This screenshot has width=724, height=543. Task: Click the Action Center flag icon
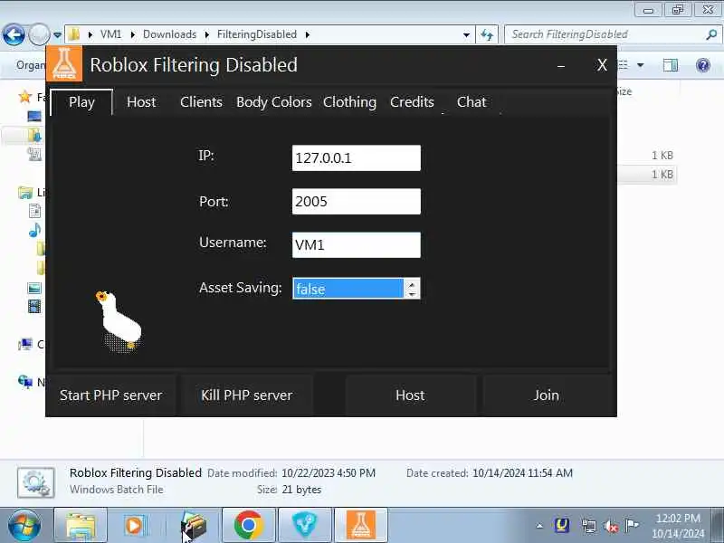[631, 526]
